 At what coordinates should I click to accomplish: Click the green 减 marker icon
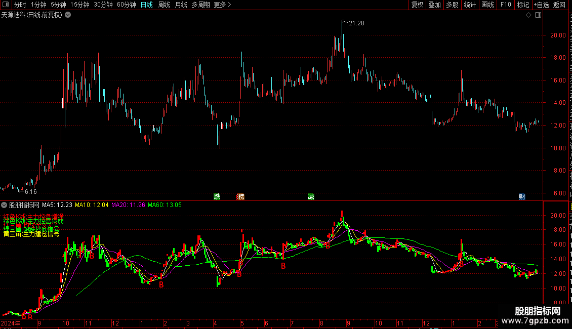[x=311, y=197]
